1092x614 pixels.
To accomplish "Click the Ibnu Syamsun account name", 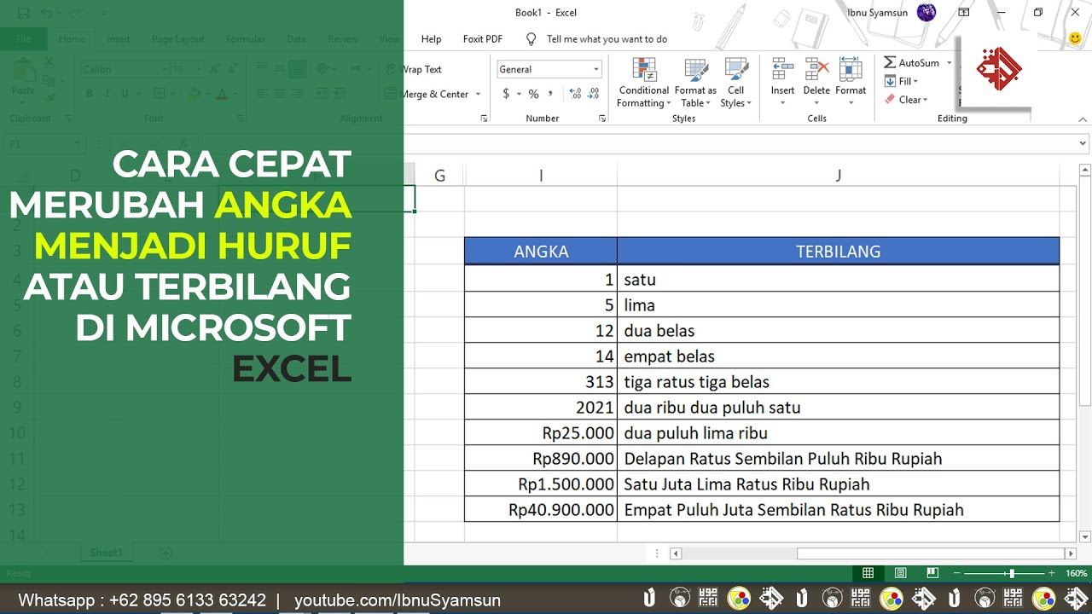I will [x=878, y=13].
